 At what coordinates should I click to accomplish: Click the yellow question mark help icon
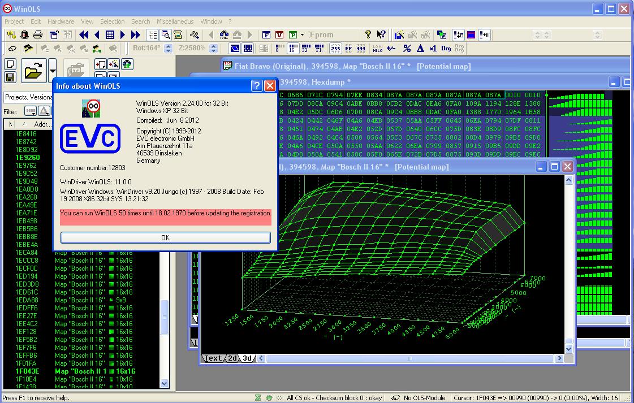(368, 35)
